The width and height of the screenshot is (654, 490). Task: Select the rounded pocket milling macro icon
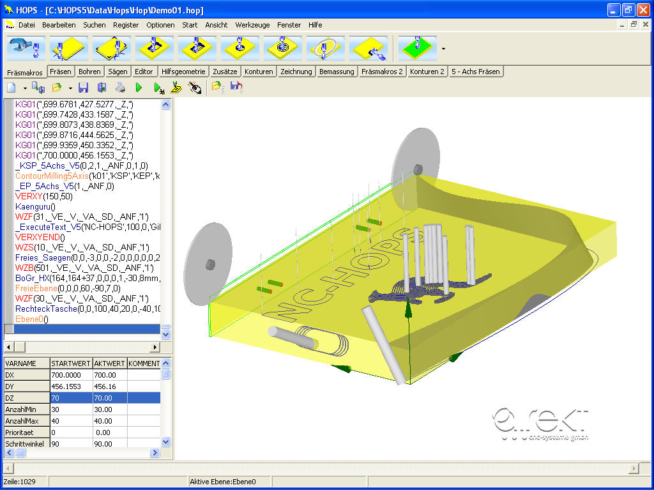[x=197, y=49]
